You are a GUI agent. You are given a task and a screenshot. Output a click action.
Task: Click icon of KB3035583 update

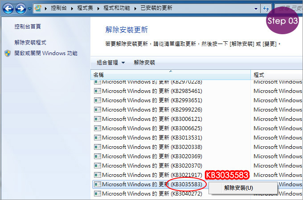pos(98,184)
